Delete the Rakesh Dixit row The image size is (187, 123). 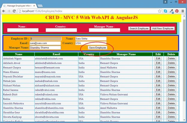pyautogui.click(x=171, y=95)
